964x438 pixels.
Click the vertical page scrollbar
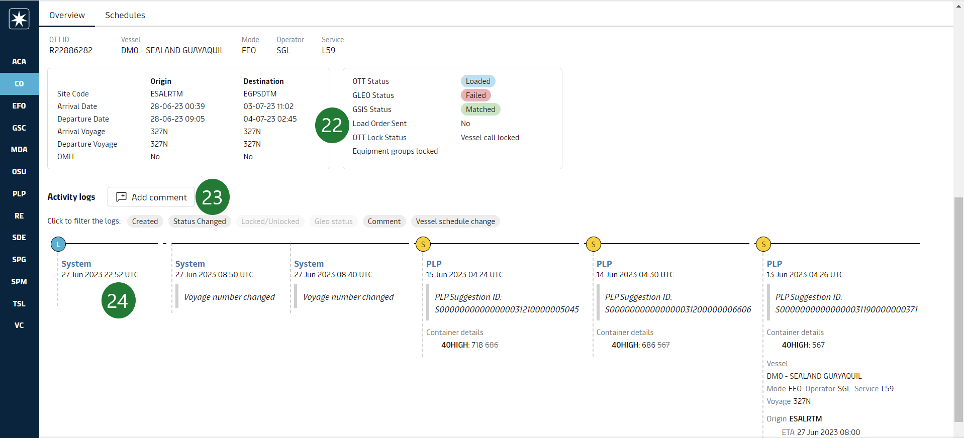[x=958, y=301]
